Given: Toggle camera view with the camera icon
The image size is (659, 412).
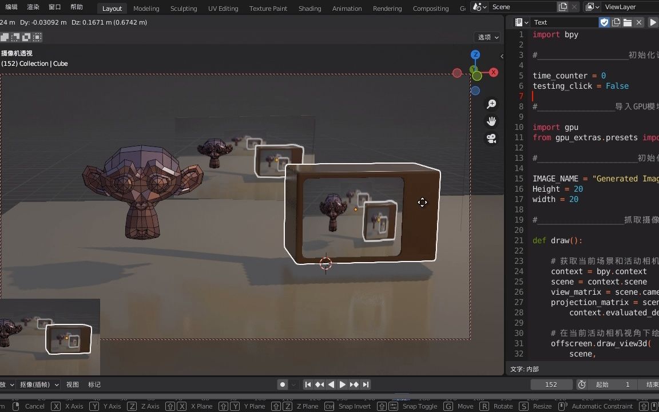Looking at the screenshot, I should coord(491,138).
